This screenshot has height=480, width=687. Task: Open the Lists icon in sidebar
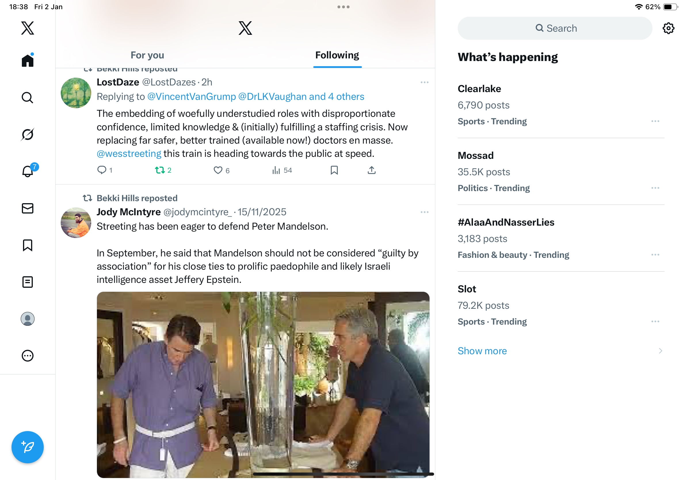click(28, 282)
